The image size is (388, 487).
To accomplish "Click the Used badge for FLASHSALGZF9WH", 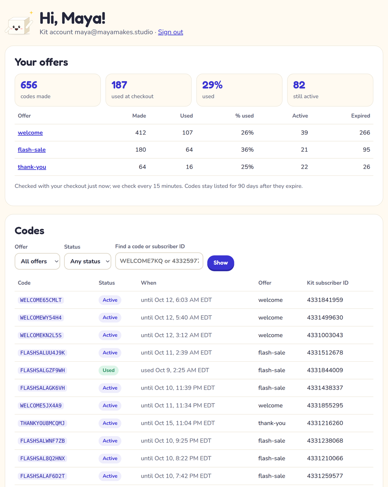I will (x=109, y=370).
